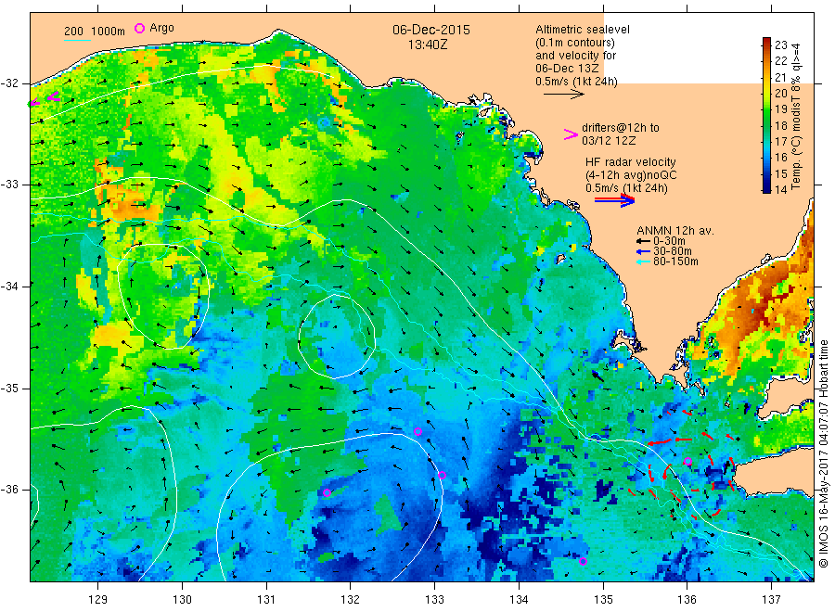Click the latitude axis label '-32'
This screenshot has width=835, height=612.
(x=9, y=83)
